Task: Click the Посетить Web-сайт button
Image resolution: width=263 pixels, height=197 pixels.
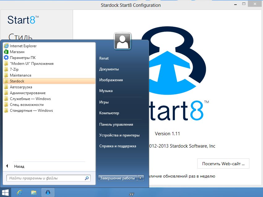Action: (x=223, y=164)
